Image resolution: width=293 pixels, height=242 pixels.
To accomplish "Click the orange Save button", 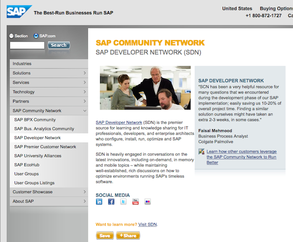I will [x=105, y=236].
